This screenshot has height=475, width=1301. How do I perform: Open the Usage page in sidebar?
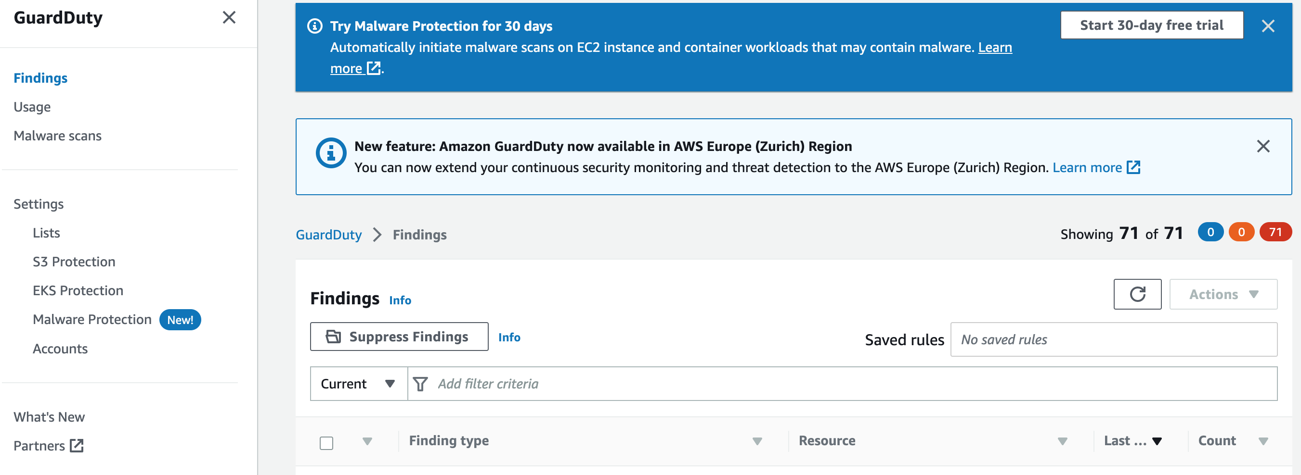pyautogui.click(x=32, y=107)
